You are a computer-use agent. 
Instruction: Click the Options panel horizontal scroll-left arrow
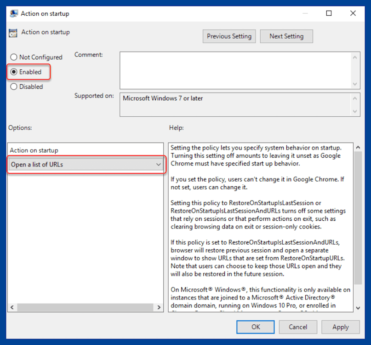[x=11, y=307]
